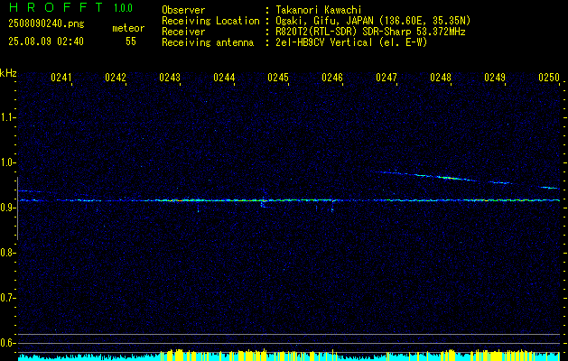Screen dimensions: 568x361
Task: Click the 0244 time marker
Action: click(x=224, y=77)
